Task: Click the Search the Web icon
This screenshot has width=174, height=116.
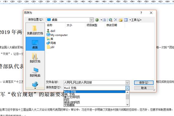Action: point(111,20)
